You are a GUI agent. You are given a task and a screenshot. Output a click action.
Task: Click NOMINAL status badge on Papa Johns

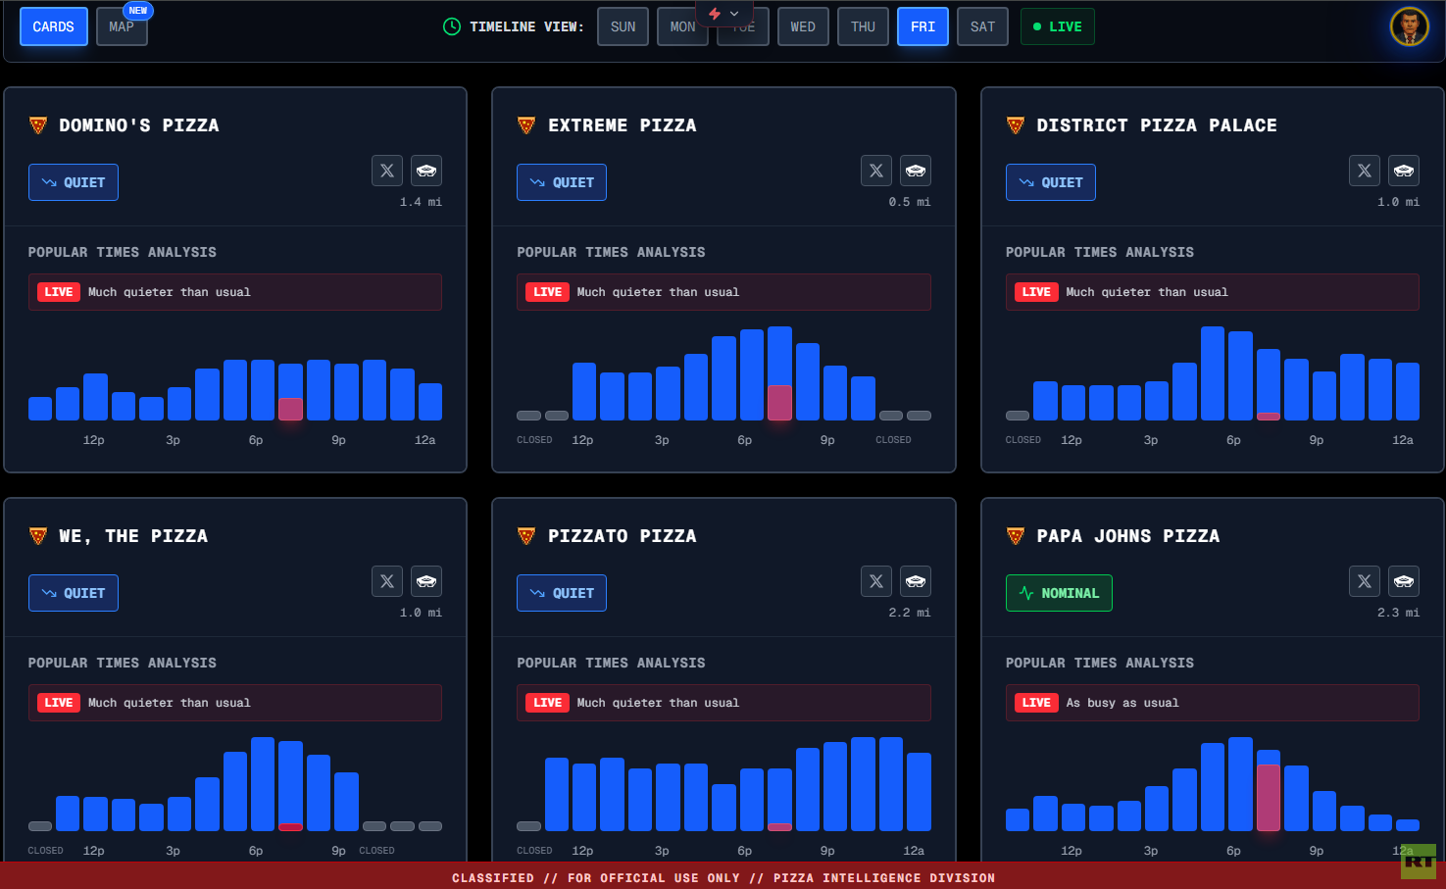pyautogui.click(x=1059, y=593)
